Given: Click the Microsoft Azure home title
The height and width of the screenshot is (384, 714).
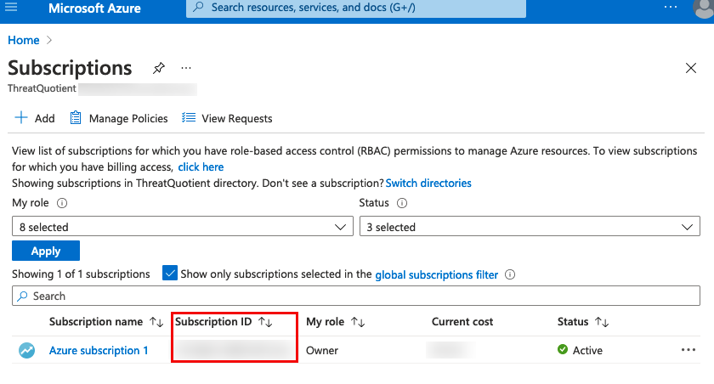Looking at the screenshot, I should click(94, 8).
